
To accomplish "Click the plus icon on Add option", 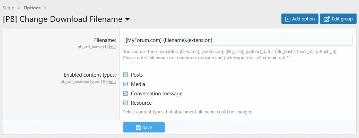I will [x=288, y=19].
